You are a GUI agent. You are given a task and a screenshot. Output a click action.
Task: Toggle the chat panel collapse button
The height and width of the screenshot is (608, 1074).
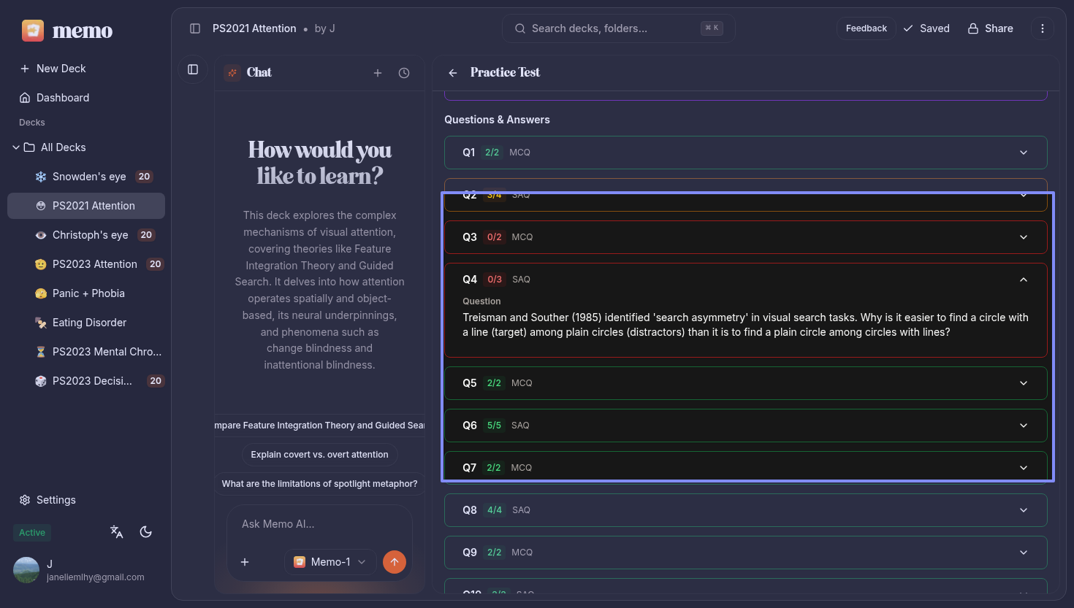point(193,69)
